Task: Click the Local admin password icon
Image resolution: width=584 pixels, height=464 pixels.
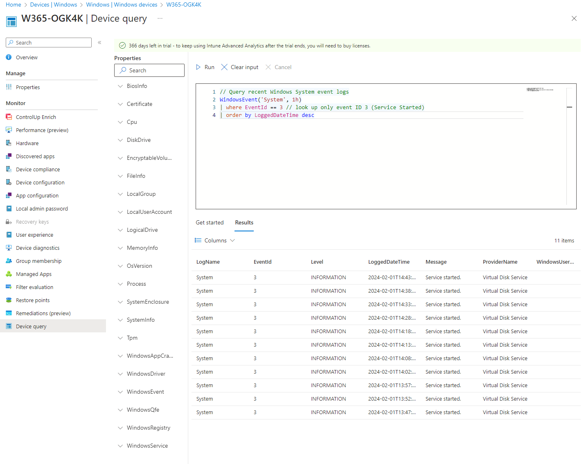Action: [9, 208]
